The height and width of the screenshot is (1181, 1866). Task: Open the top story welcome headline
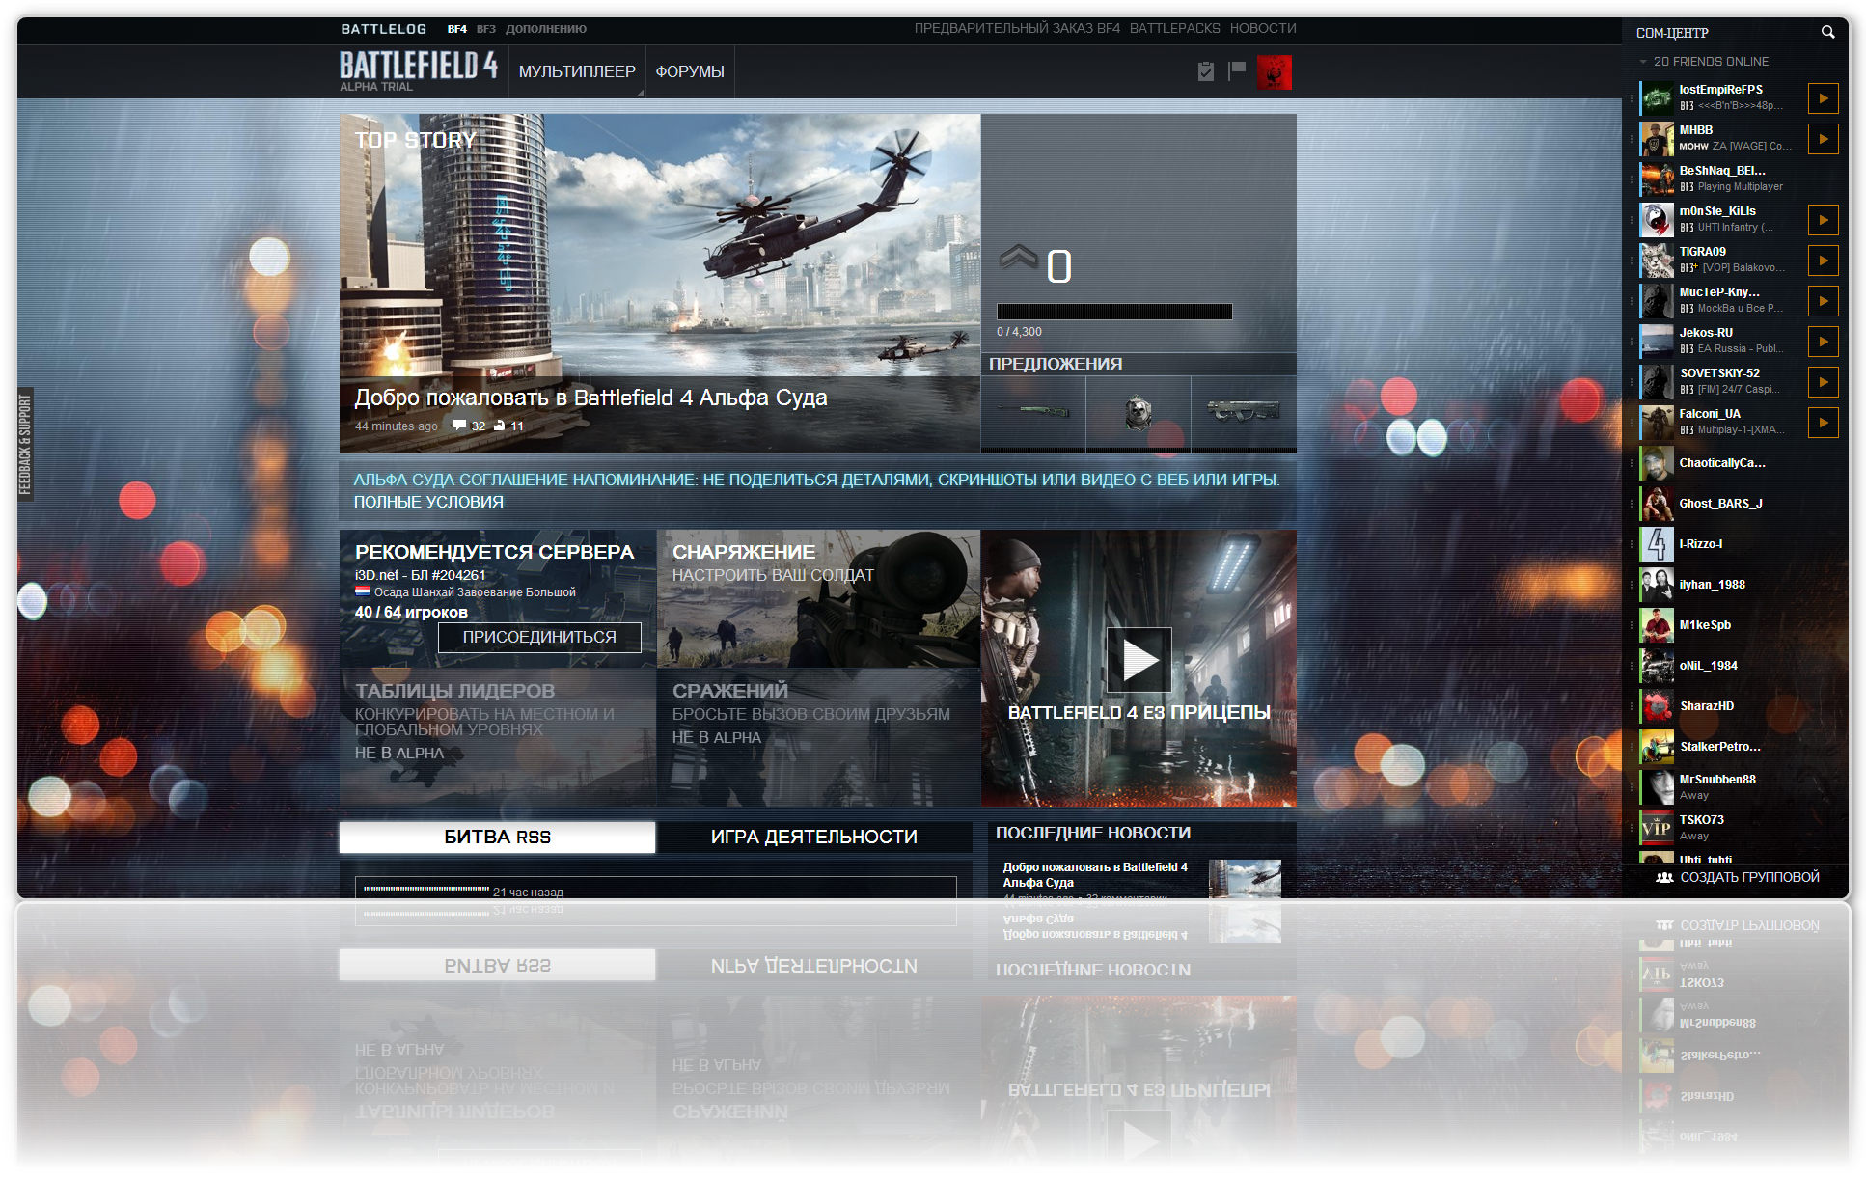click(590, 398)
